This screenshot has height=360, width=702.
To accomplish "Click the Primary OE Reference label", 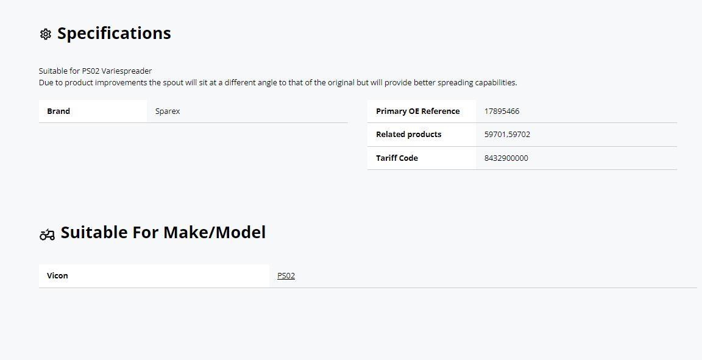I will click(x=417, y=111).
